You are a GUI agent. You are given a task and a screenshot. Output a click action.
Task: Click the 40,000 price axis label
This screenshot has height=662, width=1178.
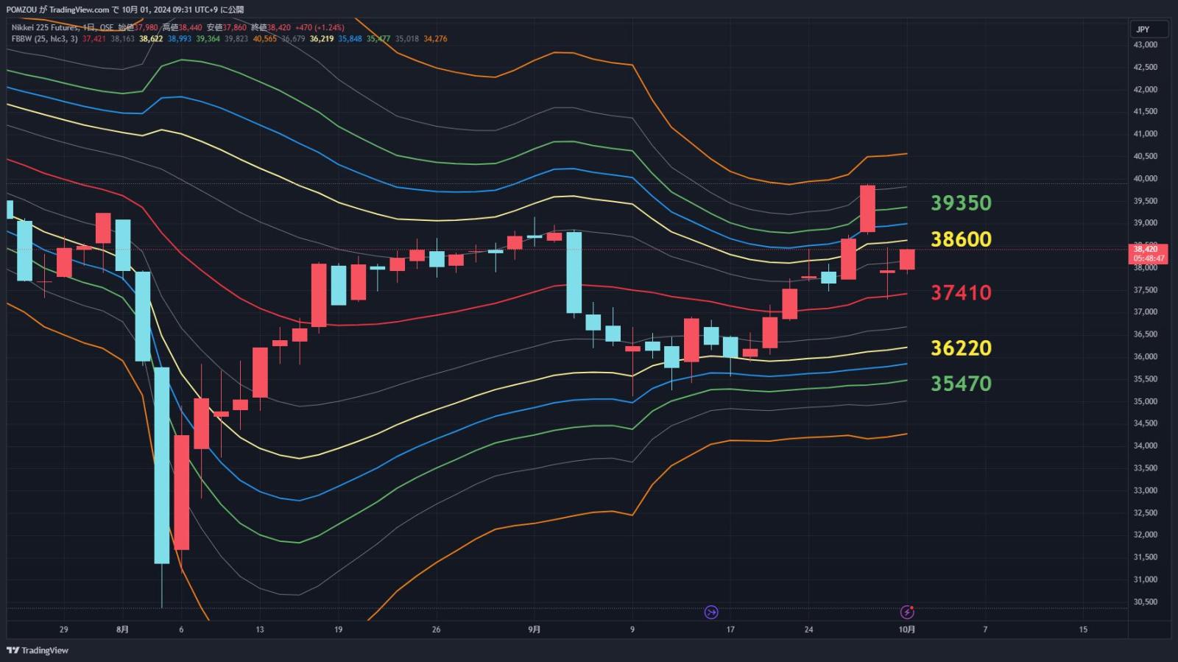[x=1146, y=179]
